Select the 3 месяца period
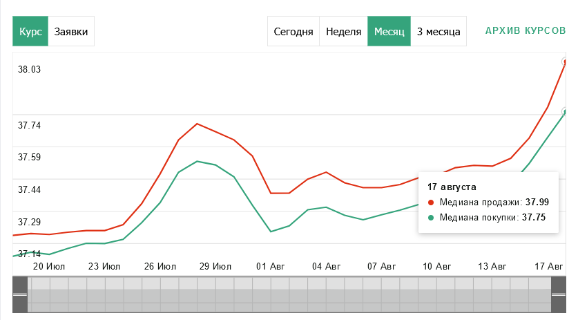The image size is (578, 320). point(439,32)
